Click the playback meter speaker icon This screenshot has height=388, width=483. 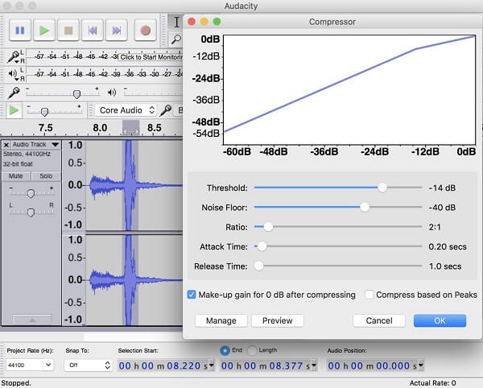coord(13,74)
